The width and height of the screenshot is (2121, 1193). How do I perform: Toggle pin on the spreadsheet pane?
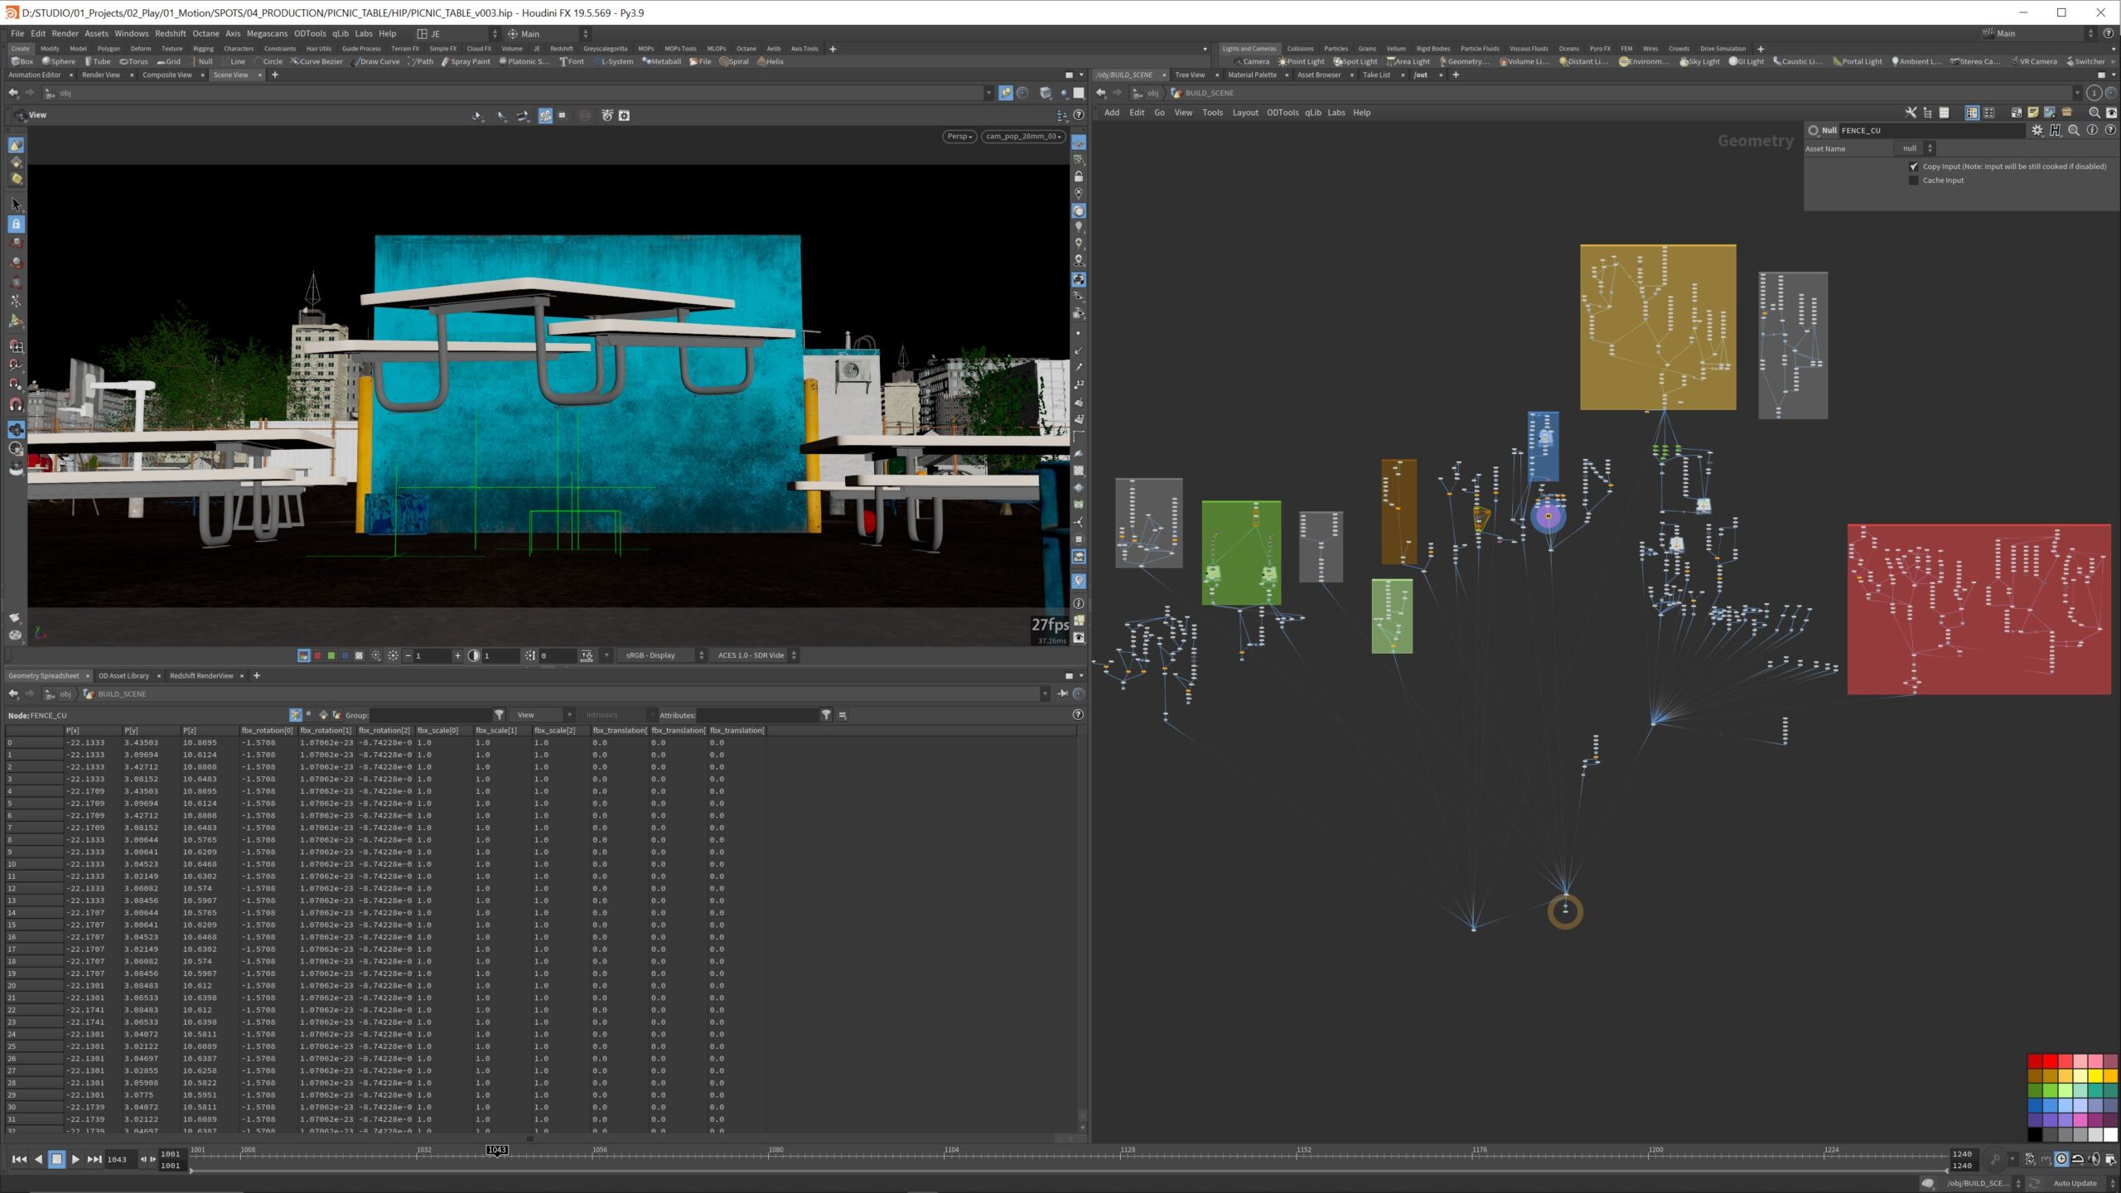[1062, 694]
